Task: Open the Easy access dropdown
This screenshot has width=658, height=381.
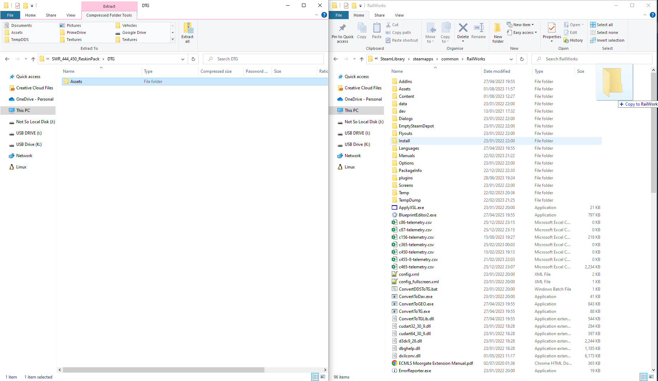Action: coord(522,32)
